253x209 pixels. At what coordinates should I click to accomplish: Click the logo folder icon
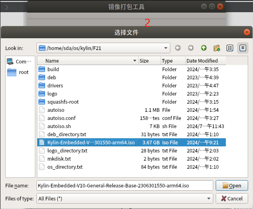click(42, 94)
